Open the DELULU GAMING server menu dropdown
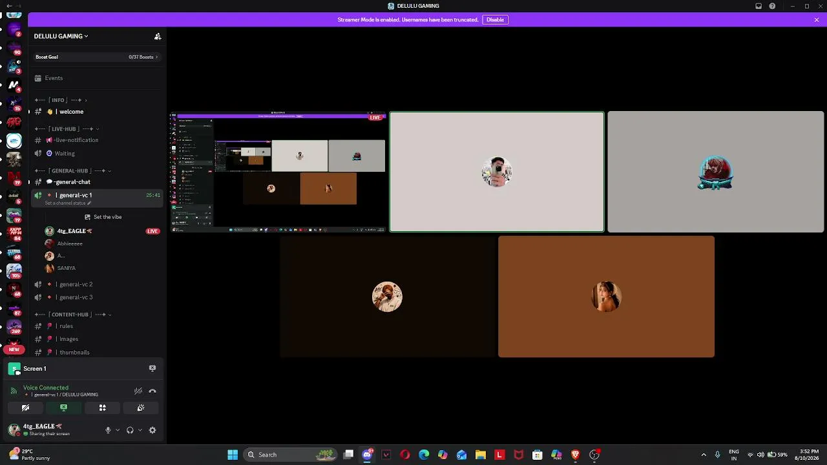This screenshot has width=827, height=465. [61, 37]
